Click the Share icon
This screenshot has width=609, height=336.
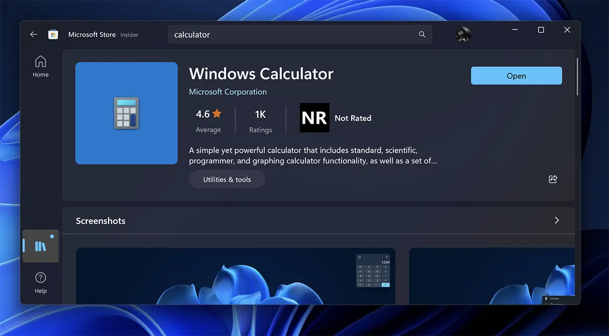(x=553, y=179)
